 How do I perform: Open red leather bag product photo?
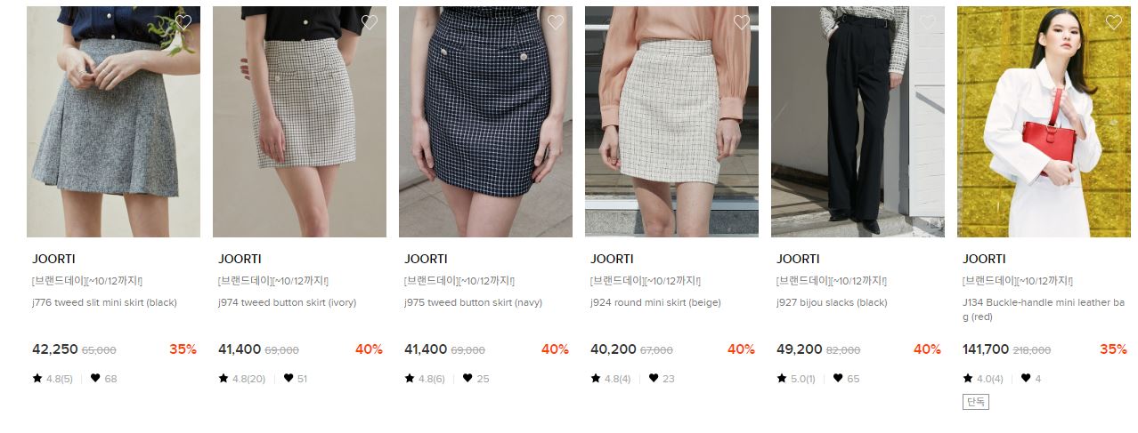tap(1044, 122)
